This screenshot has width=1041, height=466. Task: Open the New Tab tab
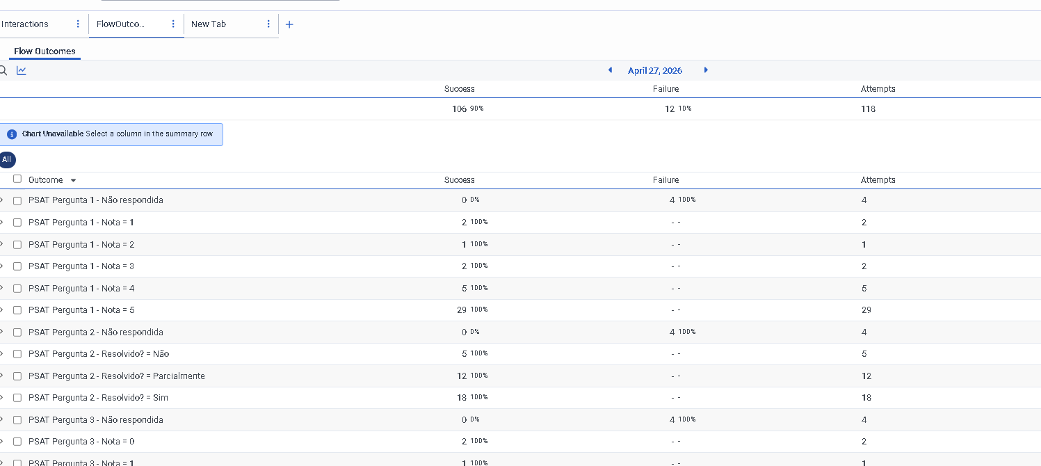[209, 24]
